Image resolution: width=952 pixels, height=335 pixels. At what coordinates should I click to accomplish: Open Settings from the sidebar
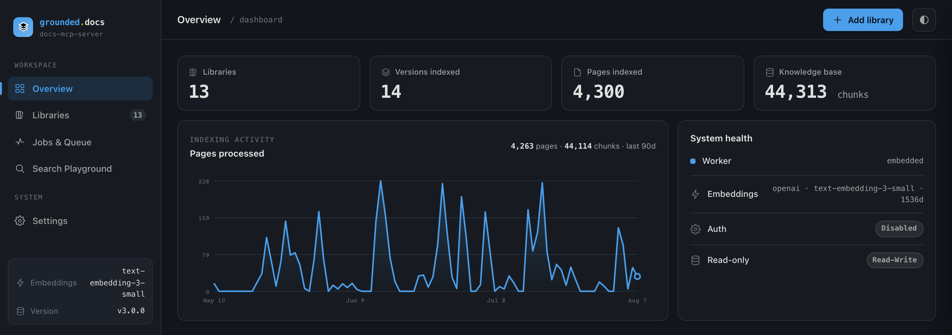click(x=80, y=221)
